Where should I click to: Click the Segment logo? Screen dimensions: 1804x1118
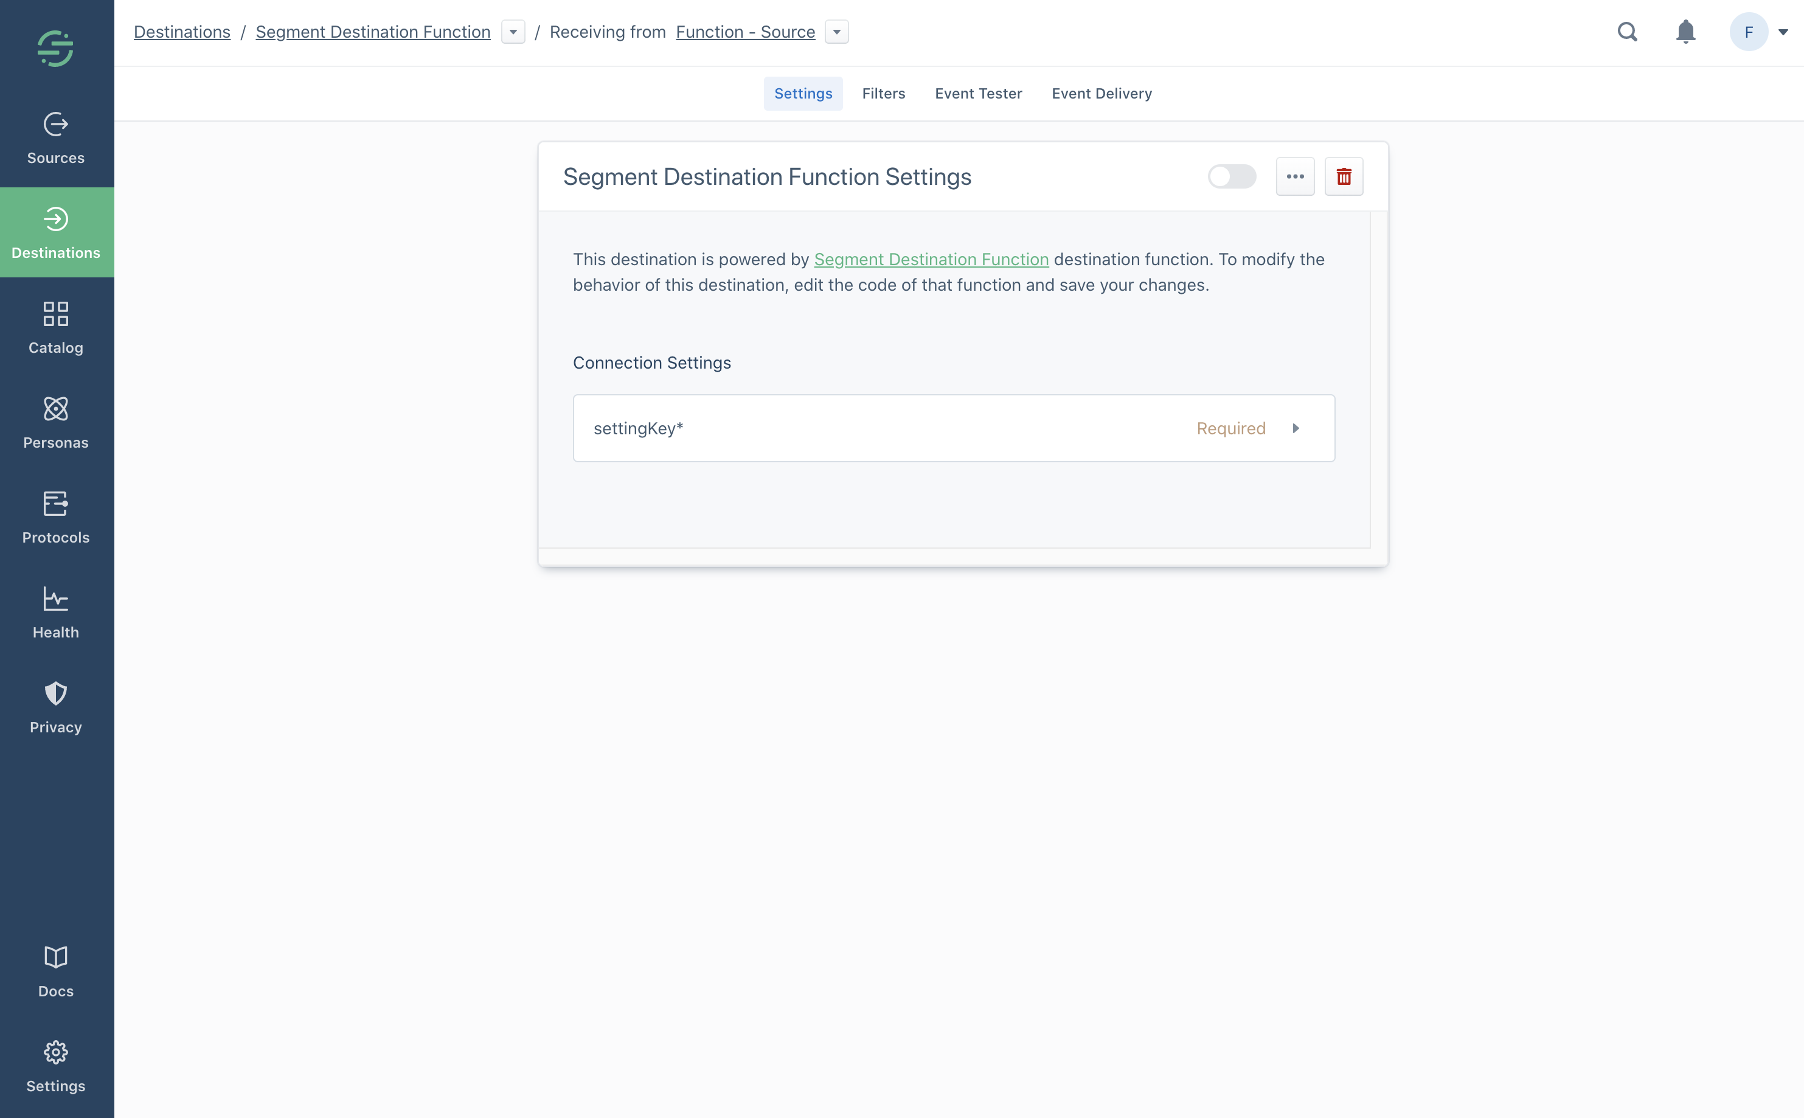pyautogui.click(x=55, y=47)
